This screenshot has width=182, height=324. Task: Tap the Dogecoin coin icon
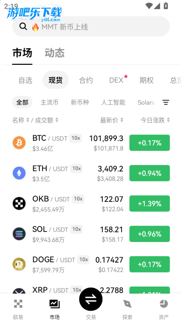coord(19,264)
